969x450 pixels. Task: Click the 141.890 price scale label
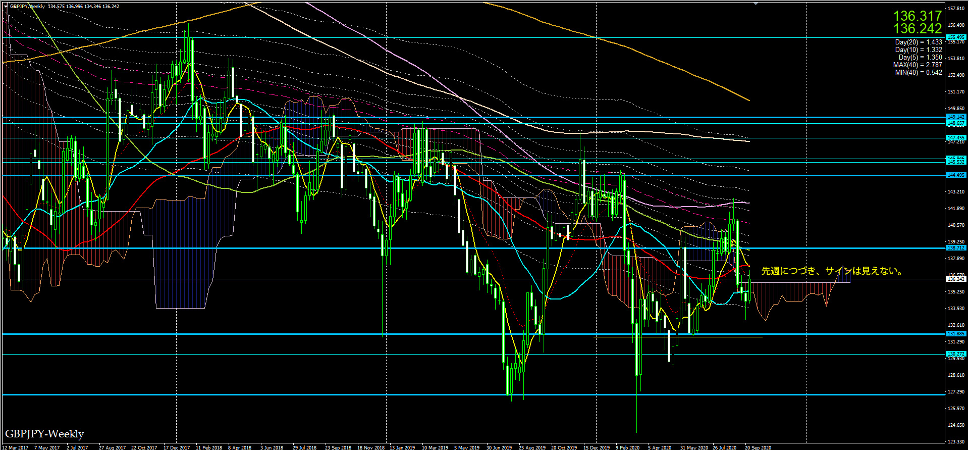click(956, 209)
